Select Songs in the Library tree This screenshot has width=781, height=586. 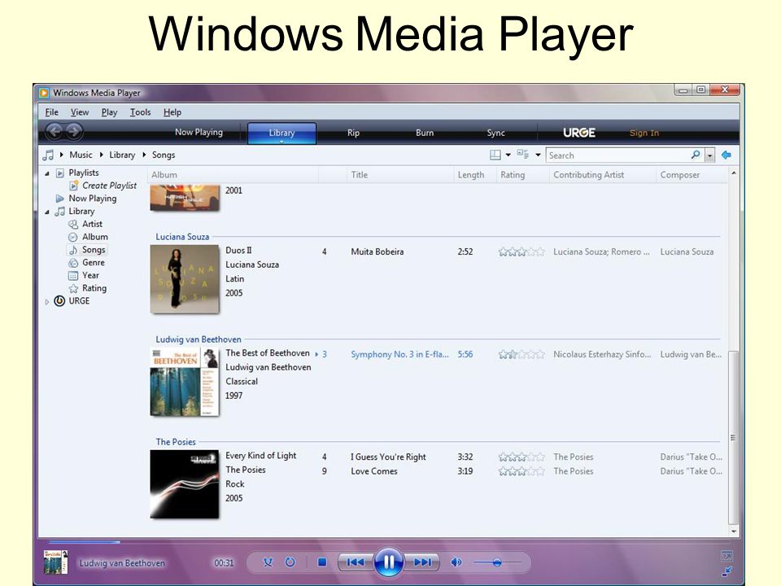pyautogui.click(x=94, y=250)
